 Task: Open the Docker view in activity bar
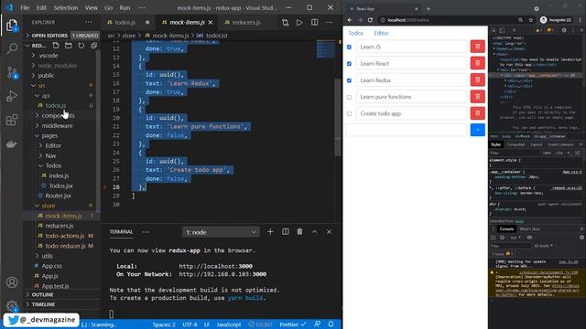click(x=12, y=144)
